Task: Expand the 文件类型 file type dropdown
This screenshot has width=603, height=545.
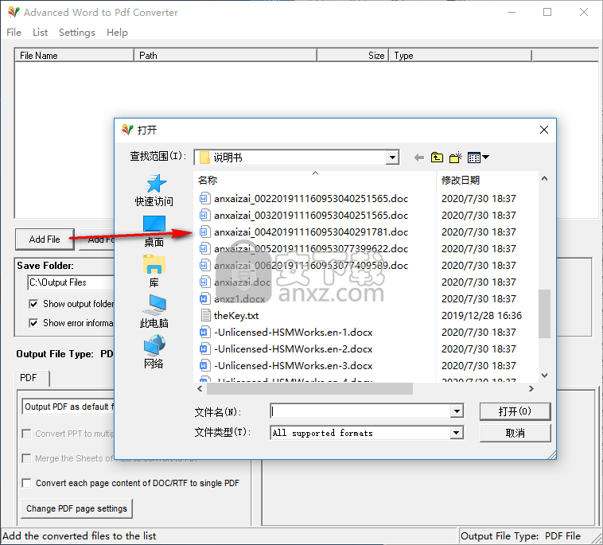Action: point(457,433)
